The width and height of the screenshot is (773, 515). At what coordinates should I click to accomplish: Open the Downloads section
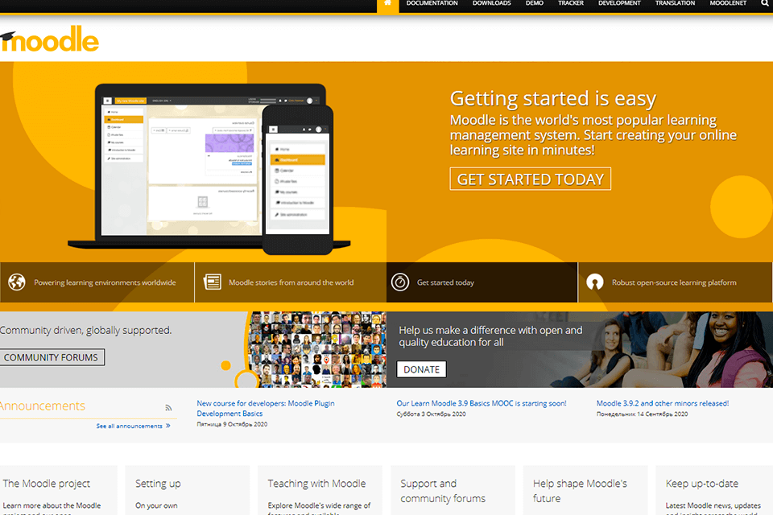[492, 3]
